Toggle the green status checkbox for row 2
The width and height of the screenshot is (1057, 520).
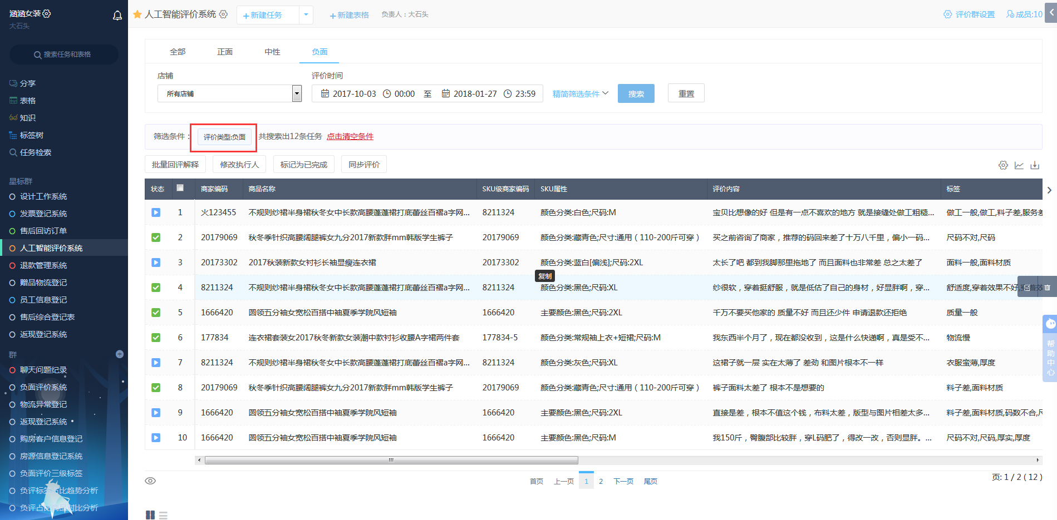pyautogui.click(x=156, y=237)
